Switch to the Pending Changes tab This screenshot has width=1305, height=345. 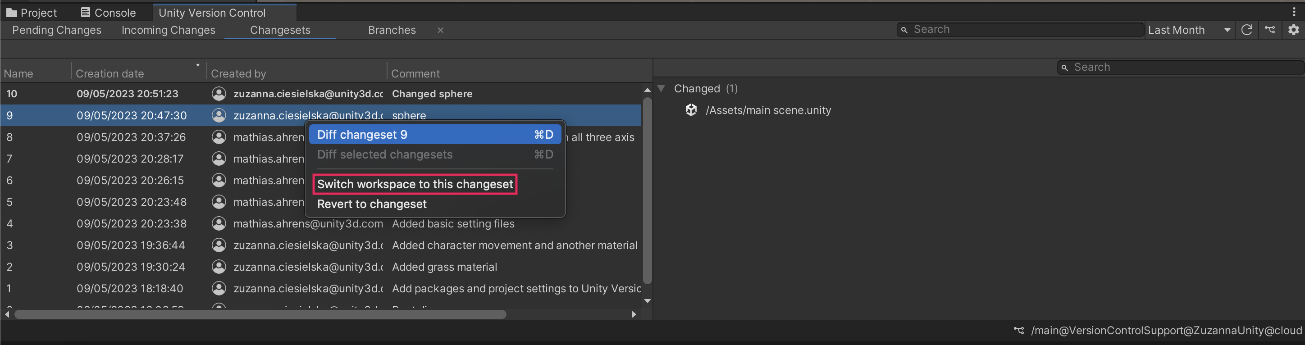point(57,30)
